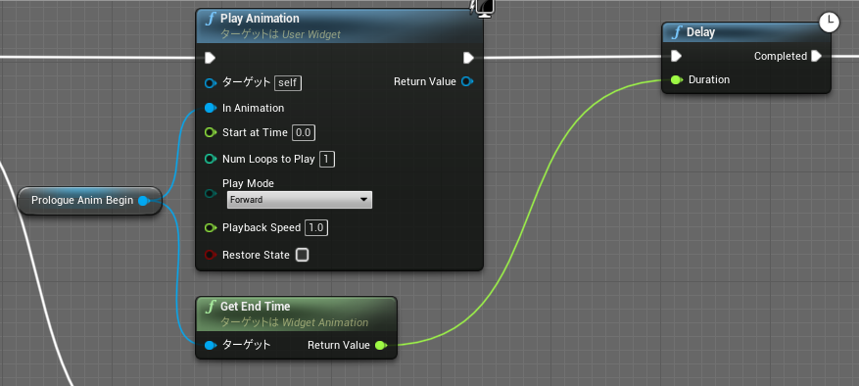Select the Prologue Anim Begin variable node
Image resolution: width=859 pixels, height=386 pixels.
pos(90,201)
